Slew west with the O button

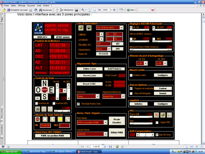(x=38, y=90)
